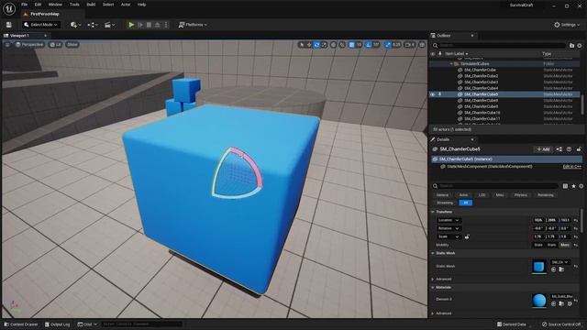The height and width of the screenshot is (330, 587).
Task: Choose the select objects cursor tool in viewport
Action: pyautogui.click(x=302, y=45)
